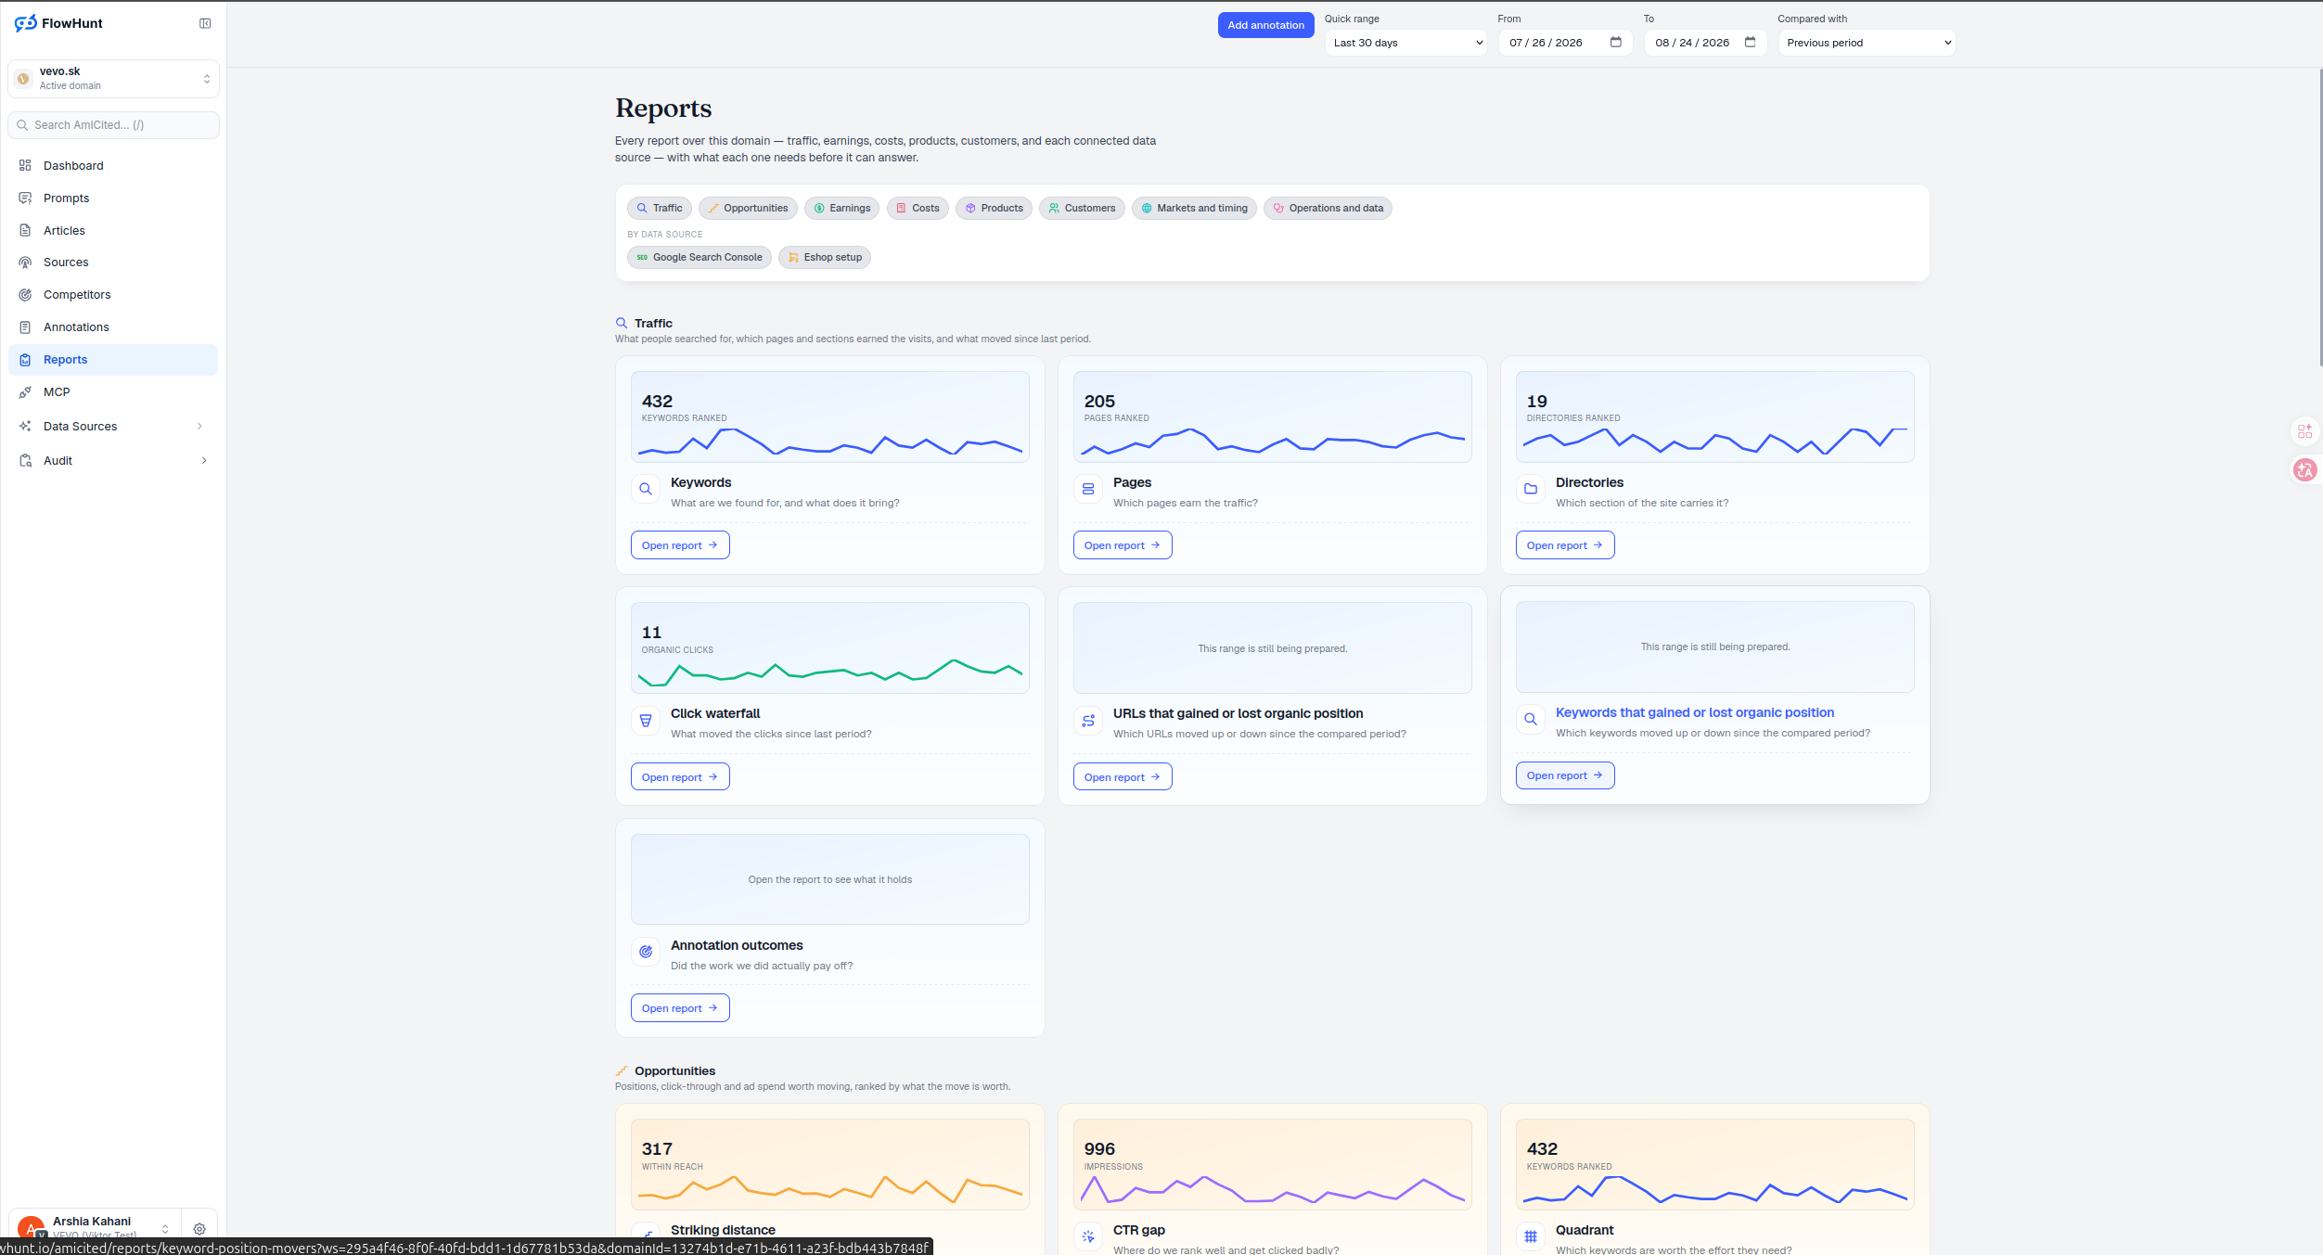Select Reports in the sidebar
Screen dimensions: 2323x1255
click(113, 359)
